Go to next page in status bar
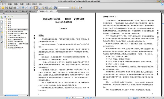The height and width of the screenshot is (99, 164). click(86, 98)
